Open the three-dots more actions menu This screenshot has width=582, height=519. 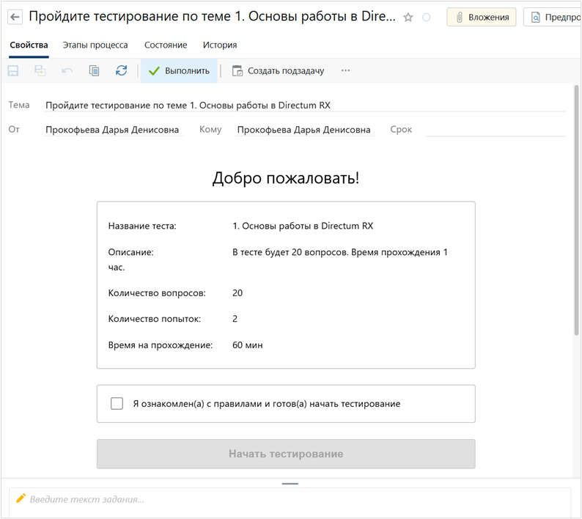coord(345,71)
